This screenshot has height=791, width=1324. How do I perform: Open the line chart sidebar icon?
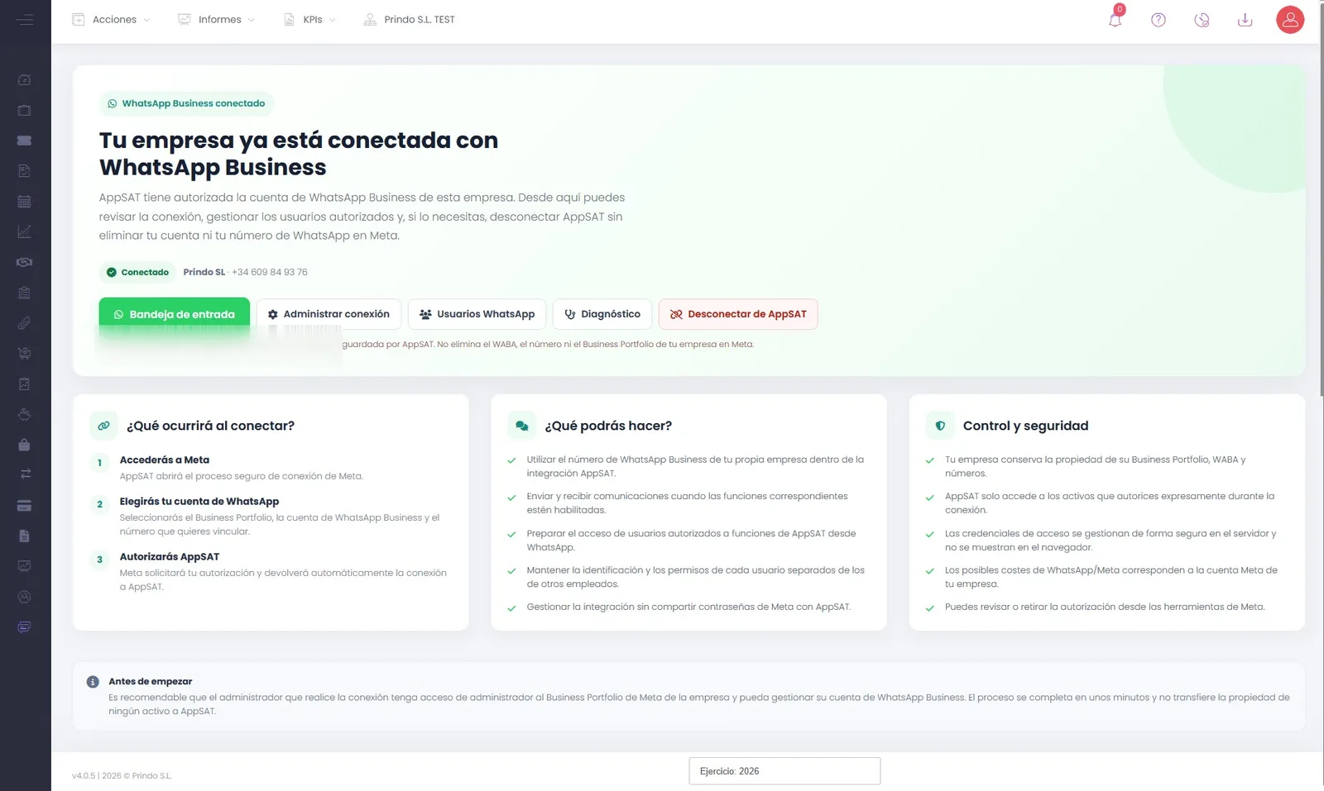24,231
